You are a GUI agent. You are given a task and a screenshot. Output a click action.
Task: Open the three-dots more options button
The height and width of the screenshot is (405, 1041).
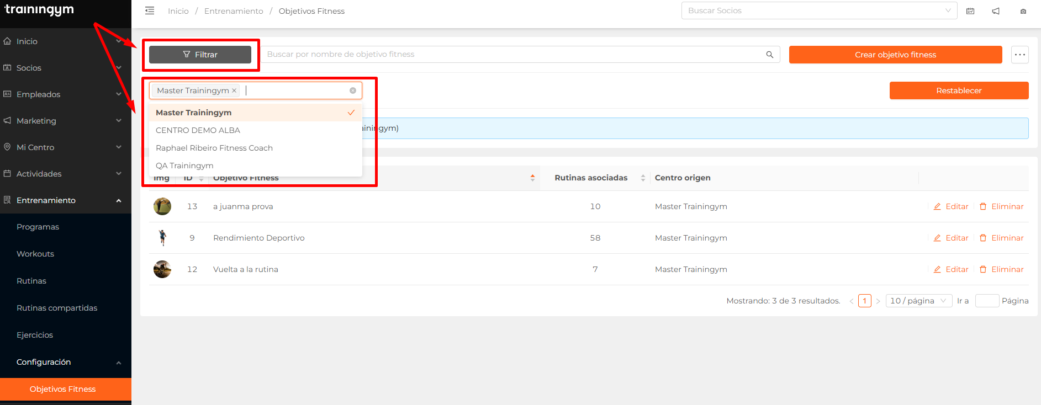pos(1020,55)
